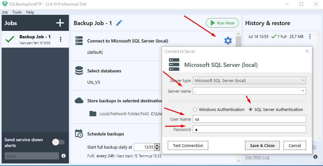Click Save & Close button
The width and height of the screenshot is (323, 166).
tap(262, 145)
